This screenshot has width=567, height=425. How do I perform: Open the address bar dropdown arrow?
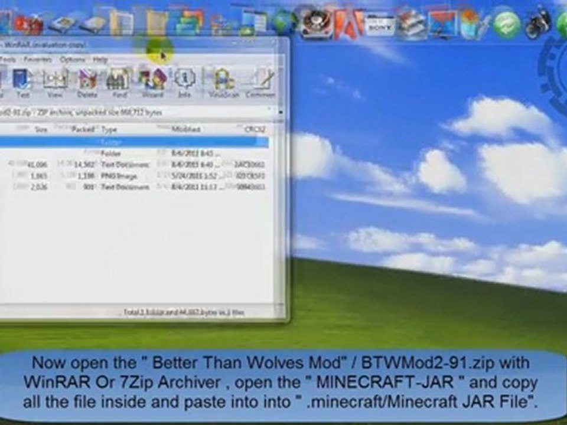pyautogui.click(x=281, y=112)
